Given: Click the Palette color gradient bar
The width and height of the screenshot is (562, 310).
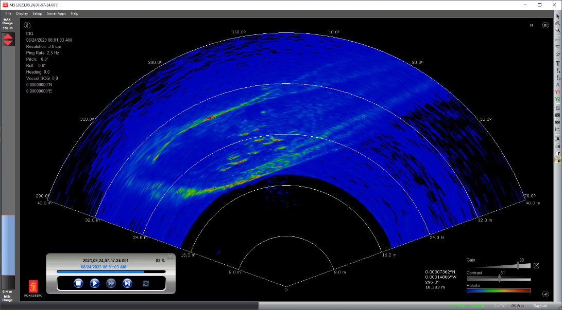Looking at the screenshot, I should [x=499, y=291].
